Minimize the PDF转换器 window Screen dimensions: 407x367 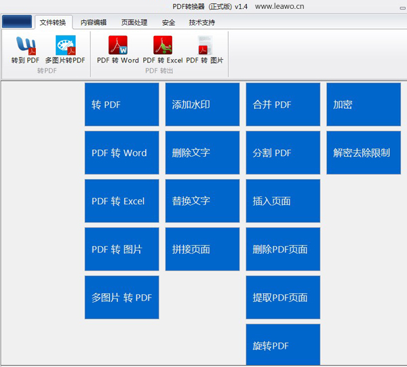pyautogui.click(x=403, y=7)
